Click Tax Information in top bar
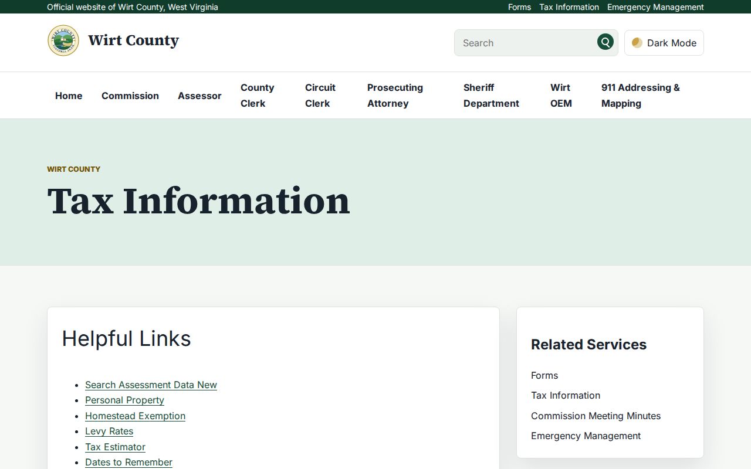 click(x=569, y=7)
